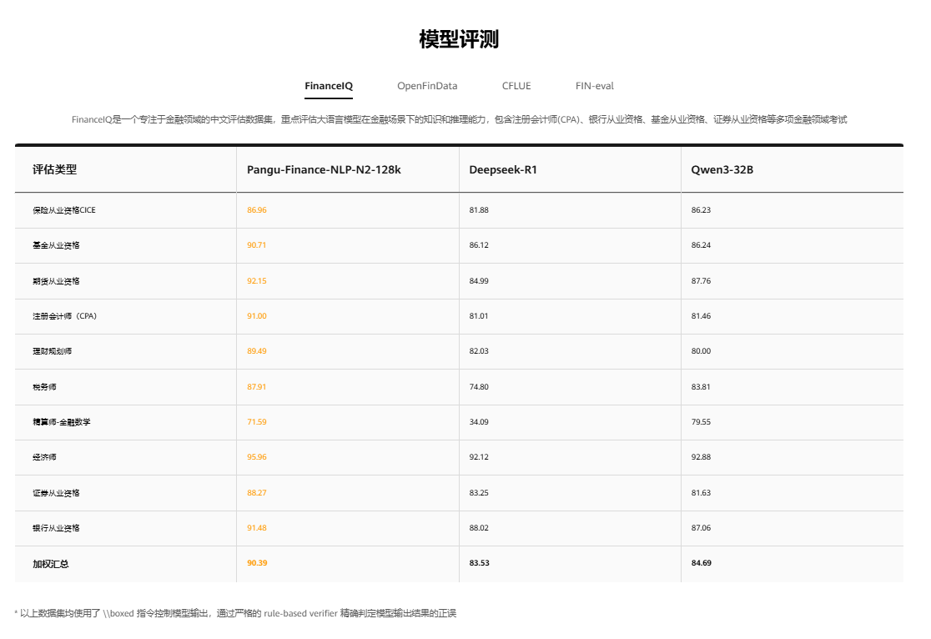Viewport: 931px width, 639px height.
Task: Click the Qwen3-32B score 87.76
Action: point(701,281)
